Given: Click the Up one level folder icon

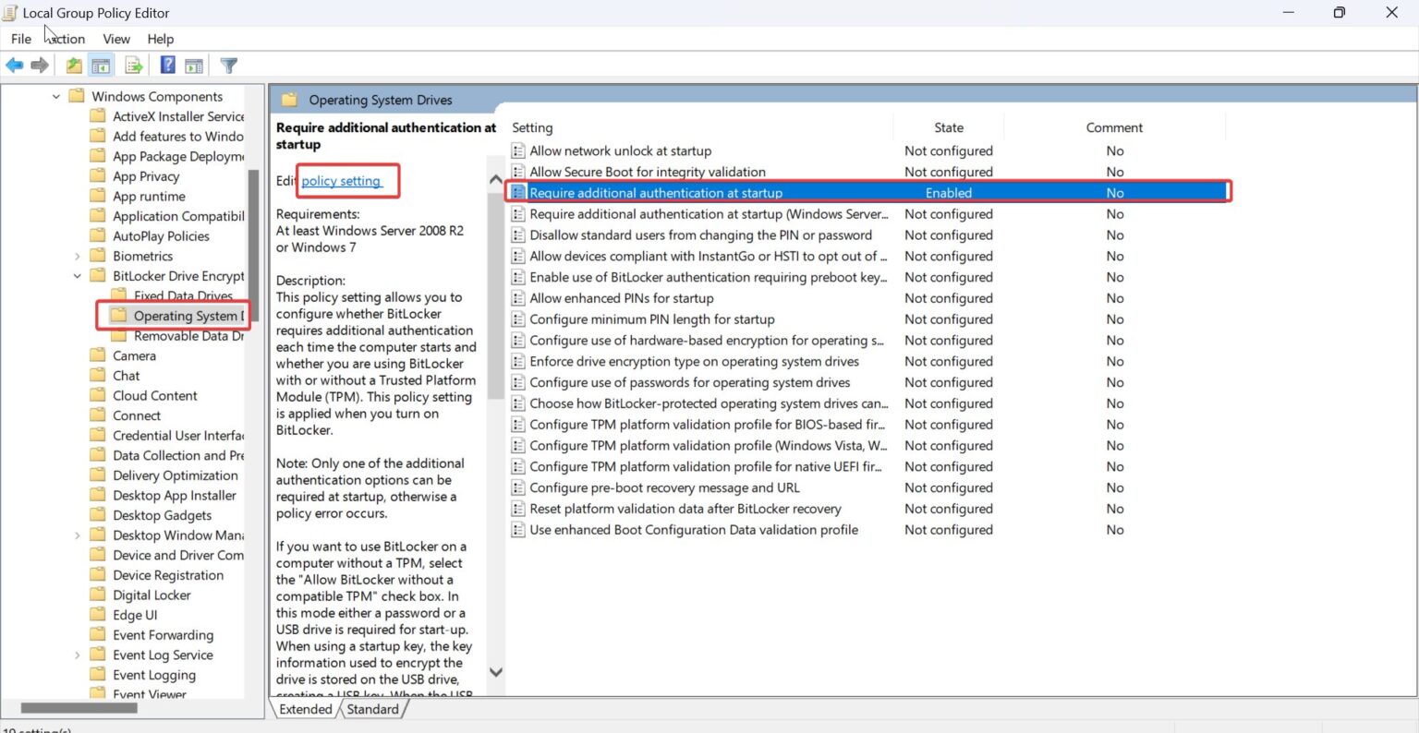Looking at the screenshot, I should click(72, 65).
